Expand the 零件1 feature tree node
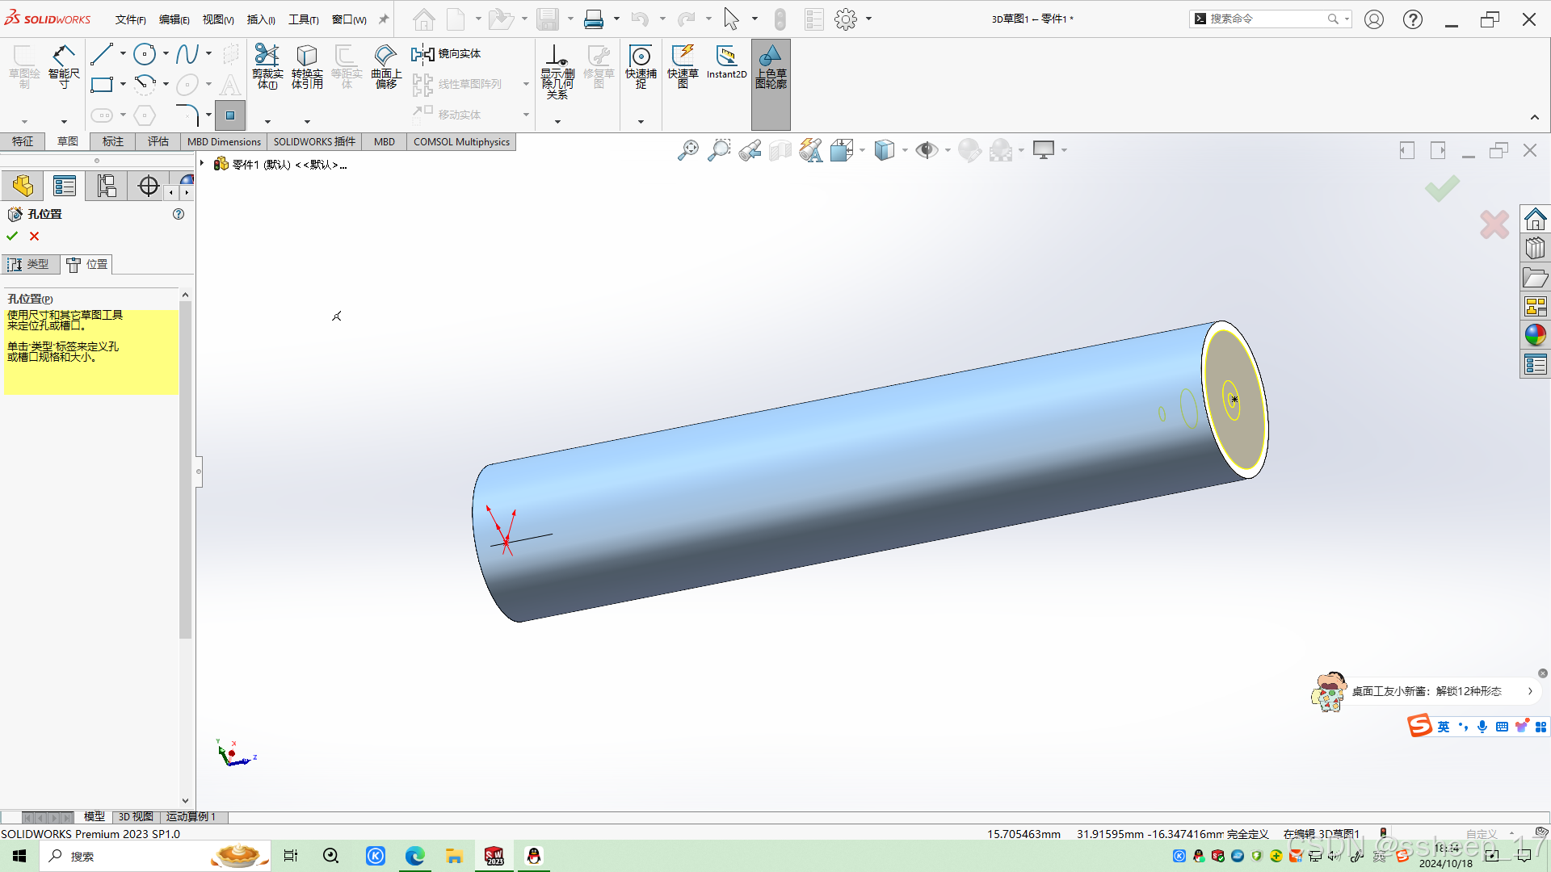 pyautogui.click(x=202, y=164)
